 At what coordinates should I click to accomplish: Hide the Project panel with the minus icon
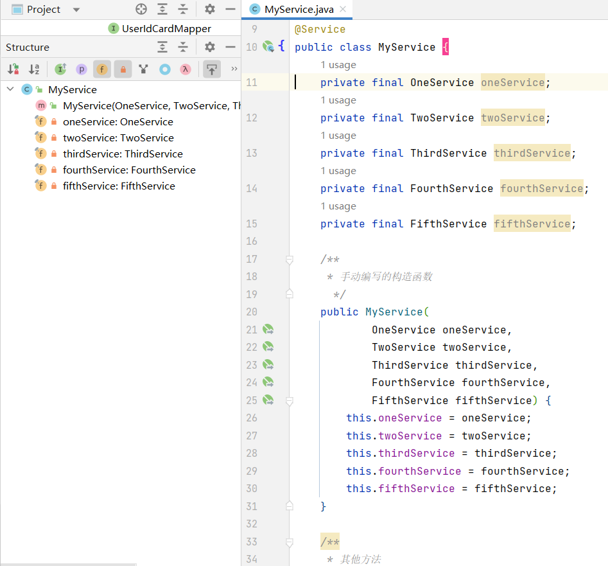(x=230, y=9)
